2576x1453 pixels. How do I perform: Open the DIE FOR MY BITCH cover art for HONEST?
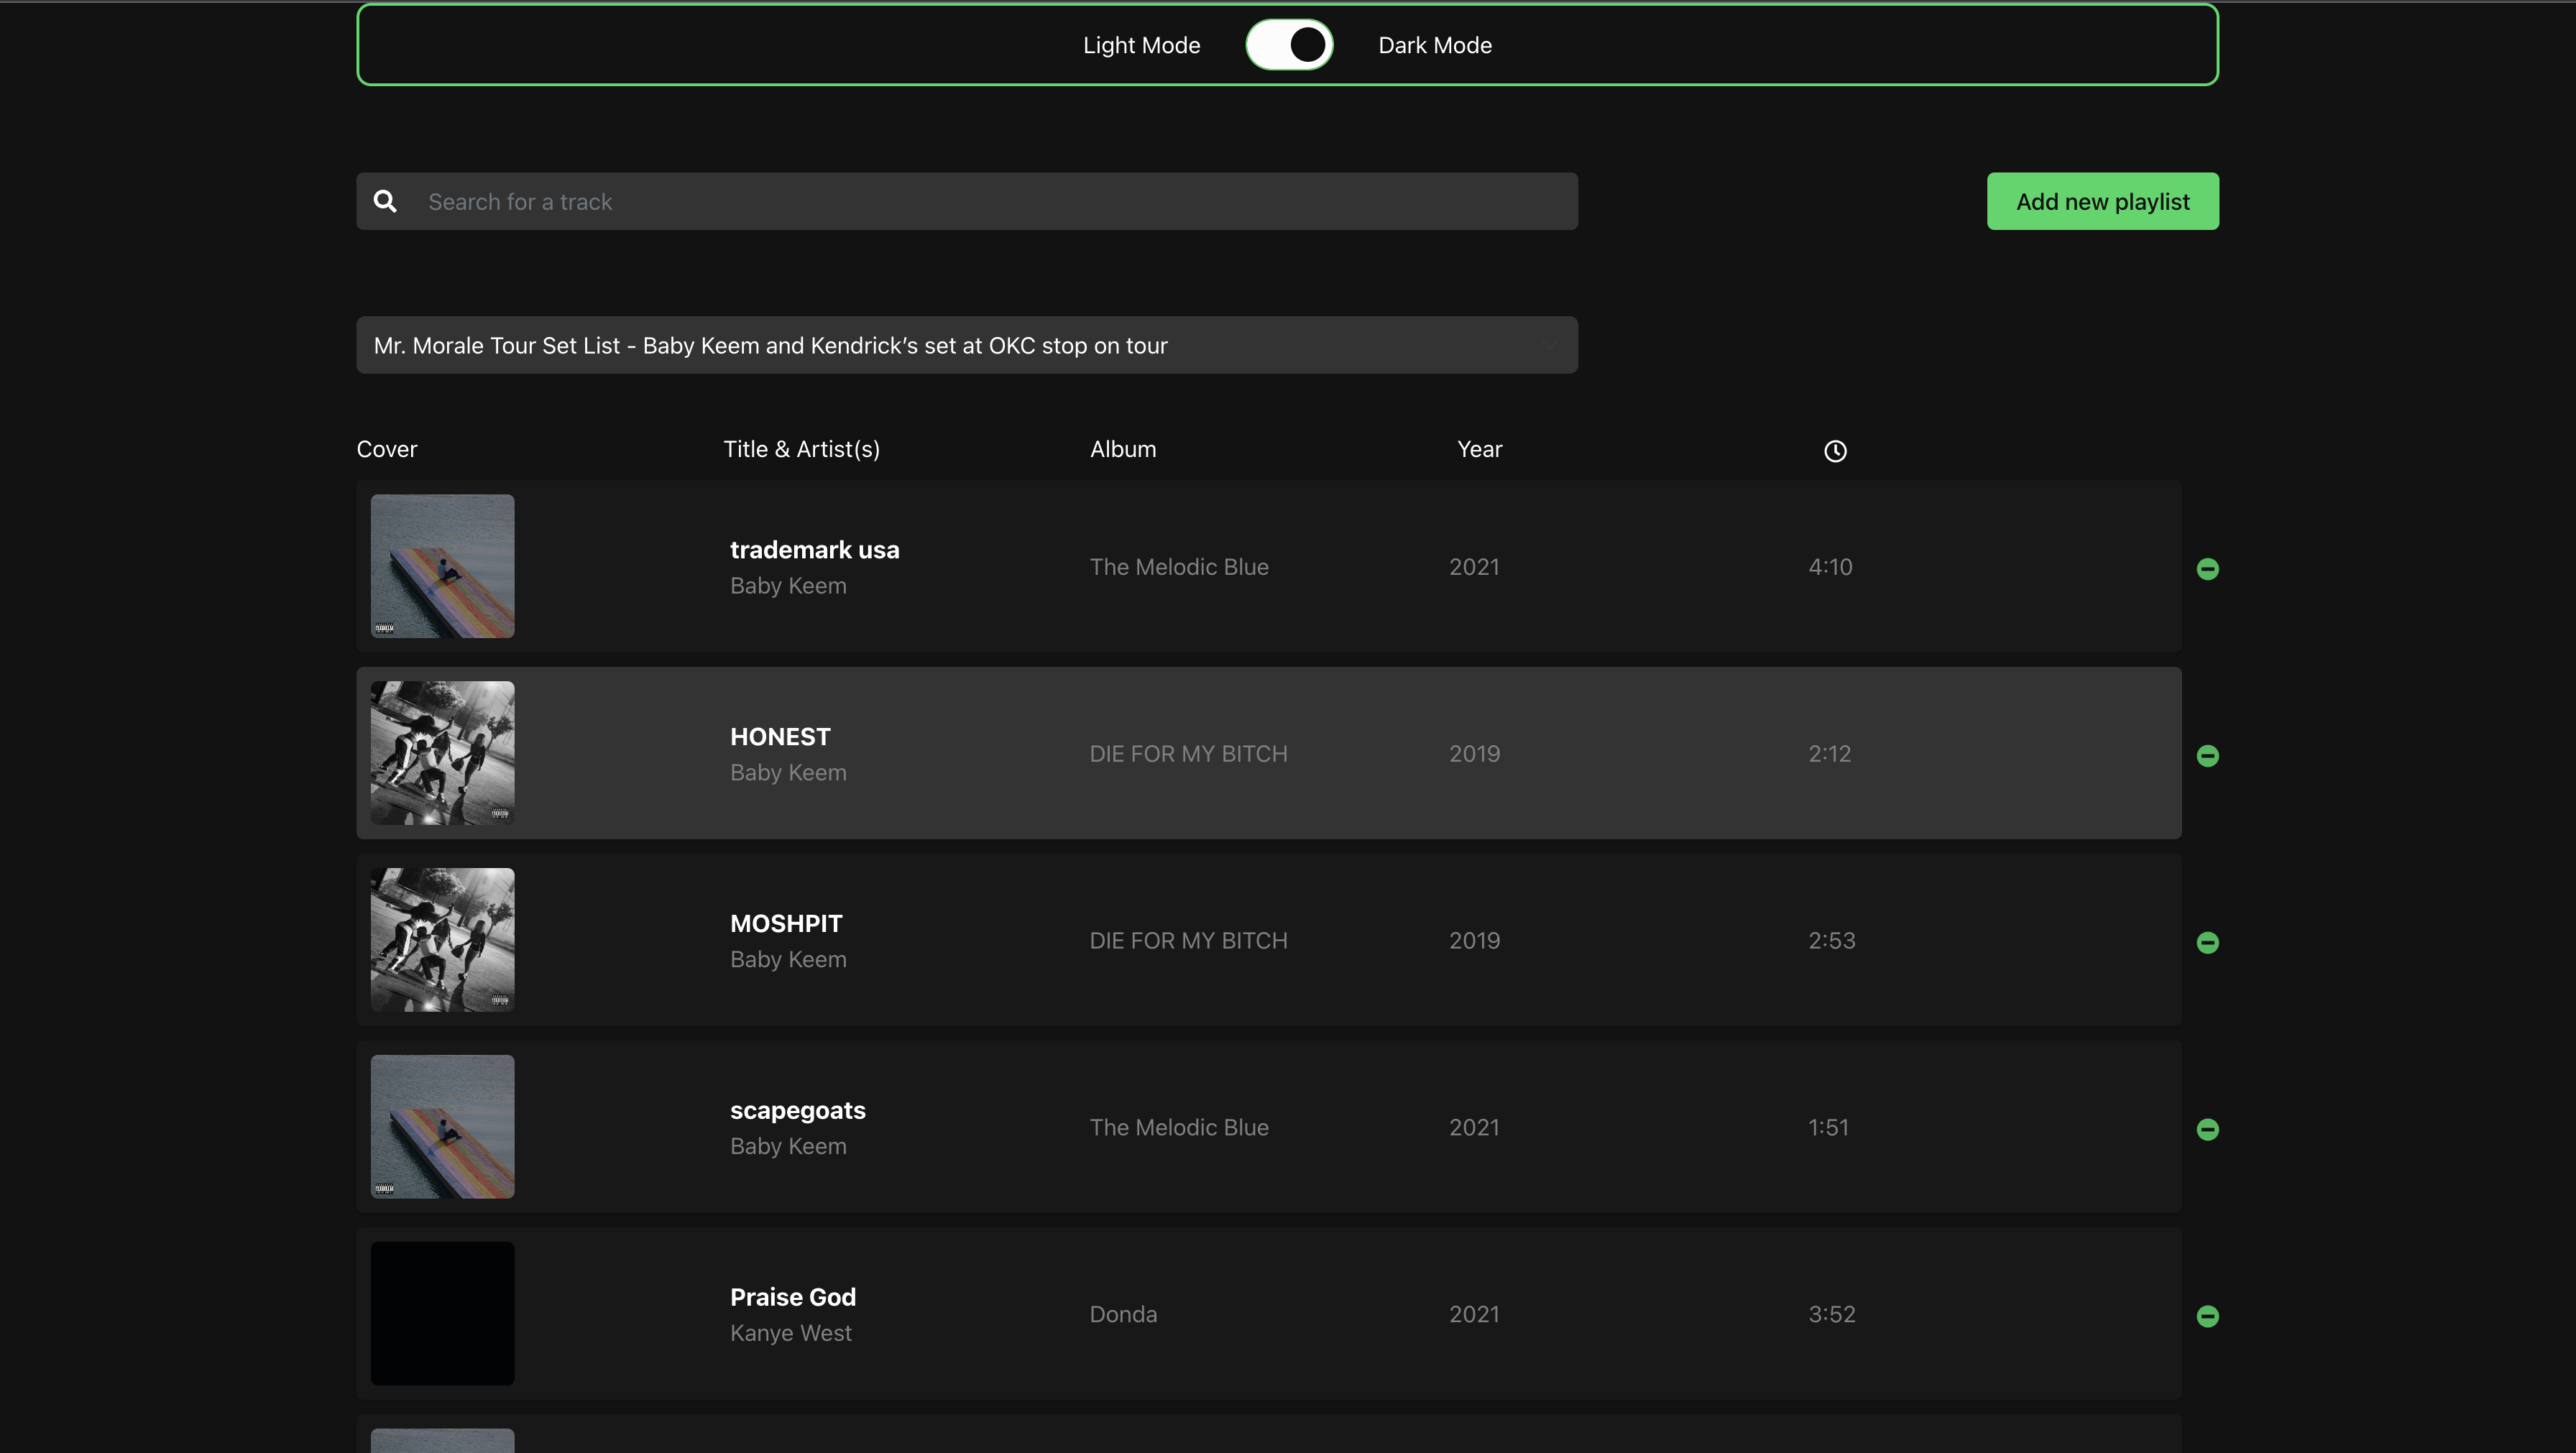pyautogui.click(x=442, y=753)
